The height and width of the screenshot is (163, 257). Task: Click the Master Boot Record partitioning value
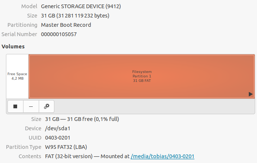(x=66, y=25)
